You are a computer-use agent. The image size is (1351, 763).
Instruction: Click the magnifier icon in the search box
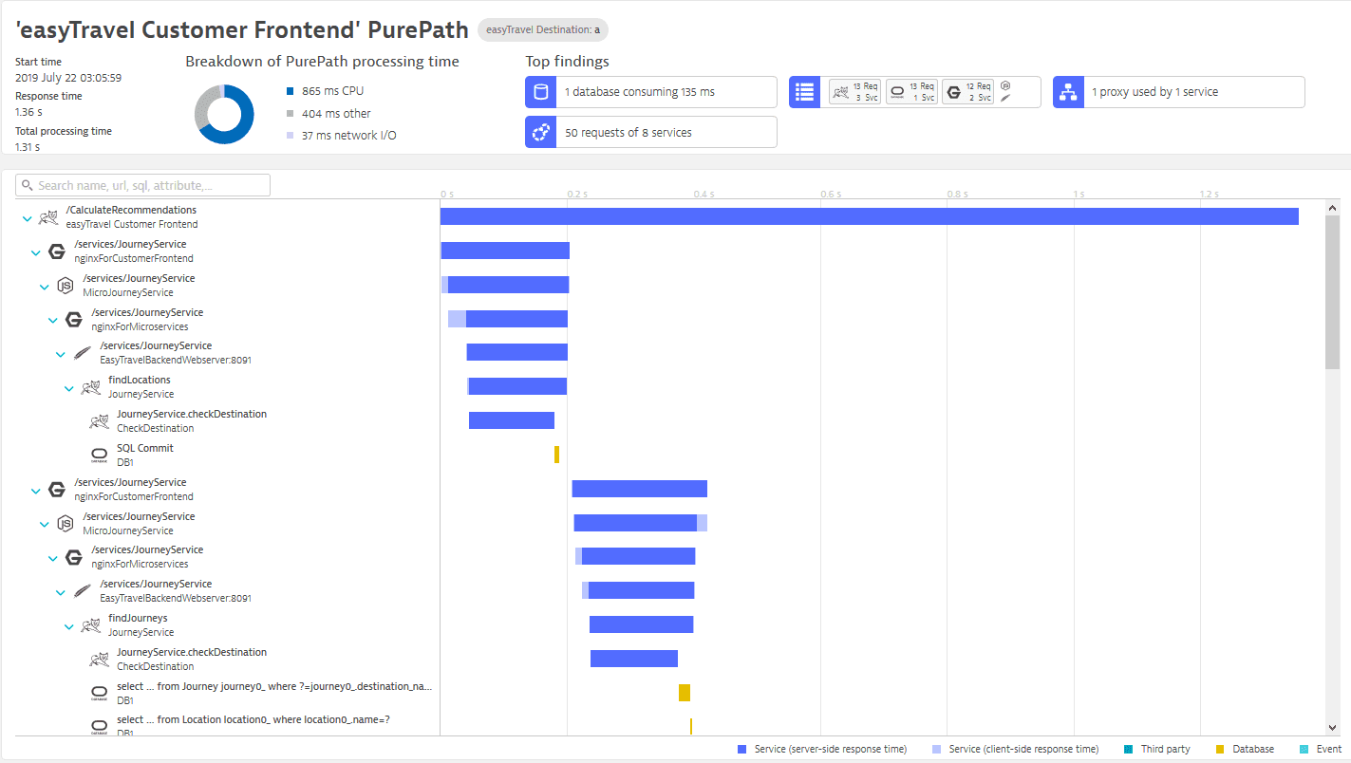tap(28, 186)
